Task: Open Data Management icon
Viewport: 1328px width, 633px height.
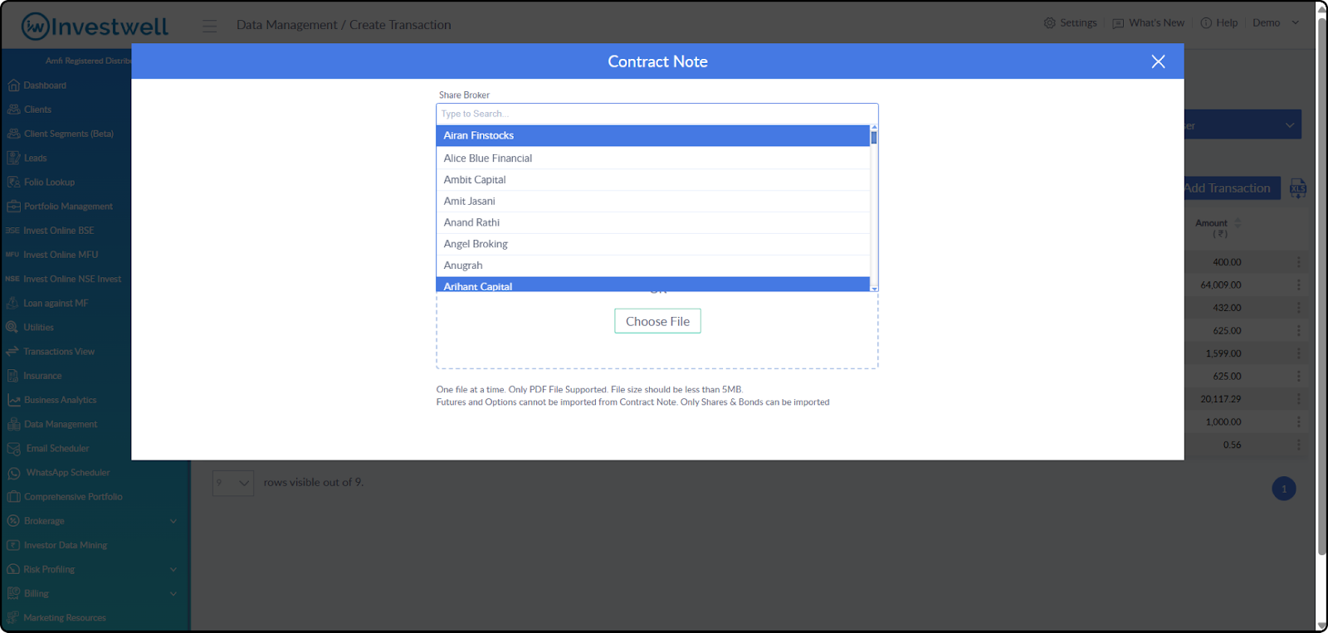Action: click(x=13, y=424)
